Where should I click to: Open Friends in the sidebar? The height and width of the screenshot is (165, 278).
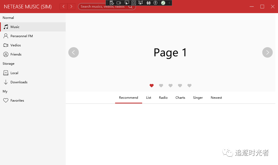point(33,54)
